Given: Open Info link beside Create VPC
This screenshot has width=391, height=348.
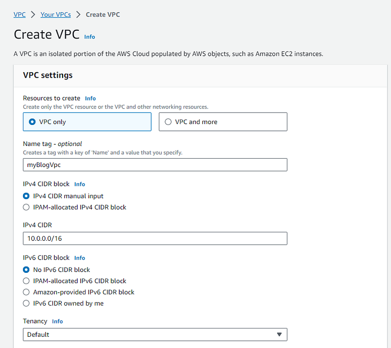Looking at the screenshot, I should 89,37.
